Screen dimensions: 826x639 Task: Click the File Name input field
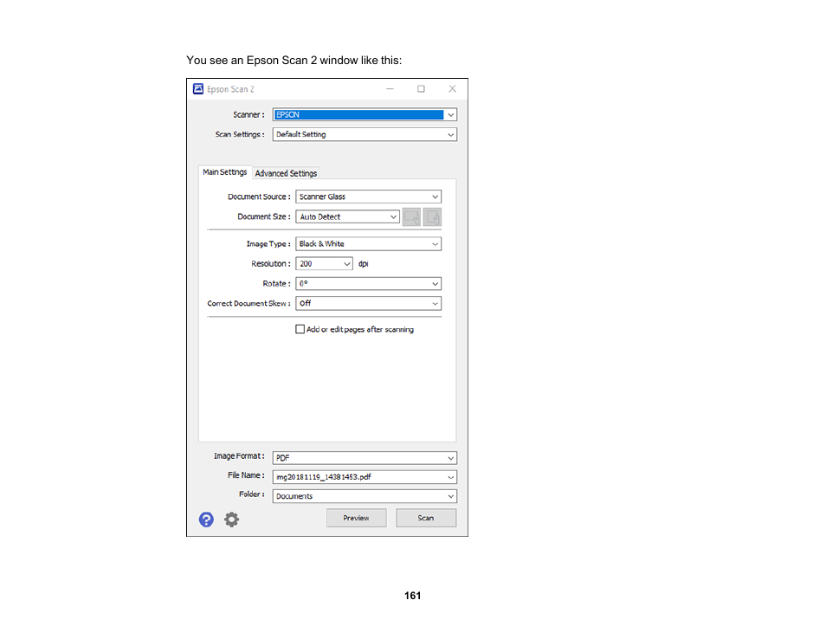[359, 477]
